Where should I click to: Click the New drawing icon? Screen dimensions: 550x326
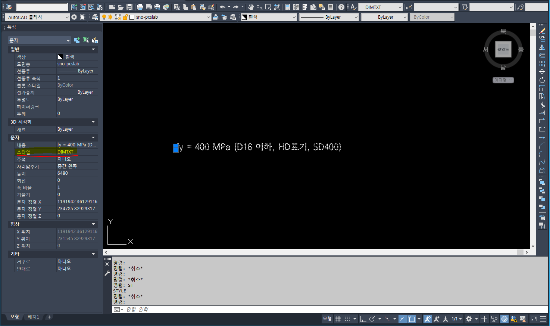[x=112, y=7]
